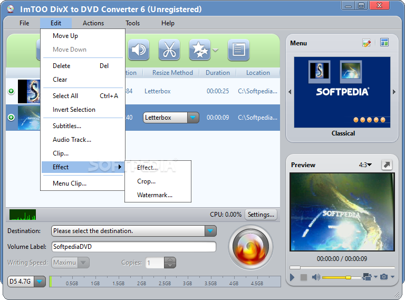Stop the preview playback

tap(304, 277)
